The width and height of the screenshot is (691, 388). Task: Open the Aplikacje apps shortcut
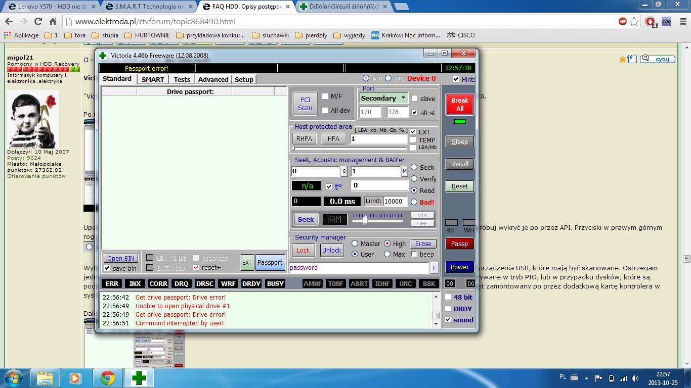pos(21,35)
